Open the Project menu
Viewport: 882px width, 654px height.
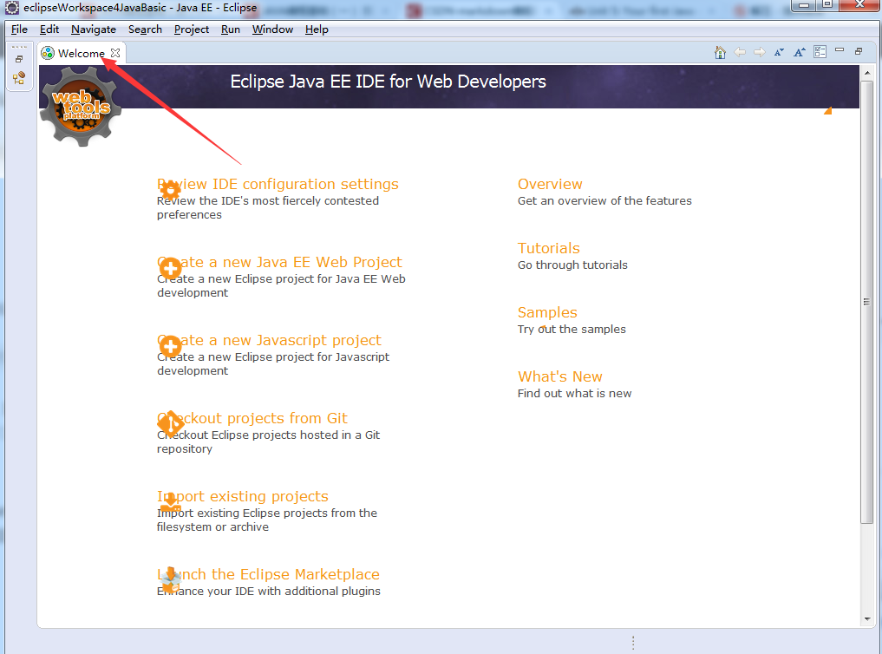click(x=192, y=29)
